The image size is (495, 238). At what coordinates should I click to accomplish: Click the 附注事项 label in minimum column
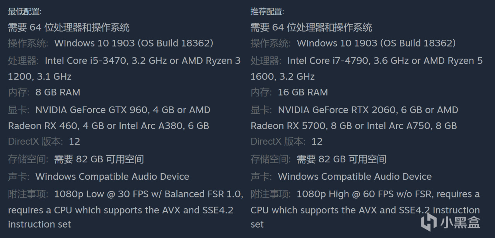point(28,194)
